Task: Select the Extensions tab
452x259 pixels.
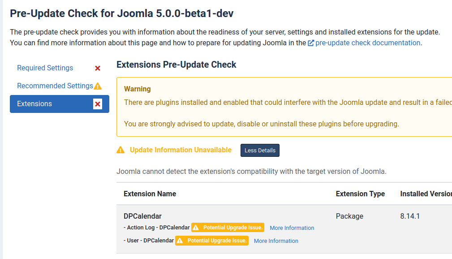Action: click(x=60, y=104)
